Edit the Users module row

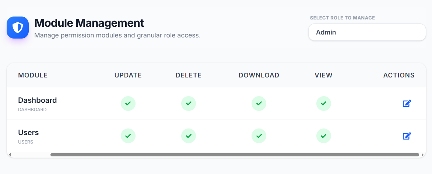pos(407,136)
